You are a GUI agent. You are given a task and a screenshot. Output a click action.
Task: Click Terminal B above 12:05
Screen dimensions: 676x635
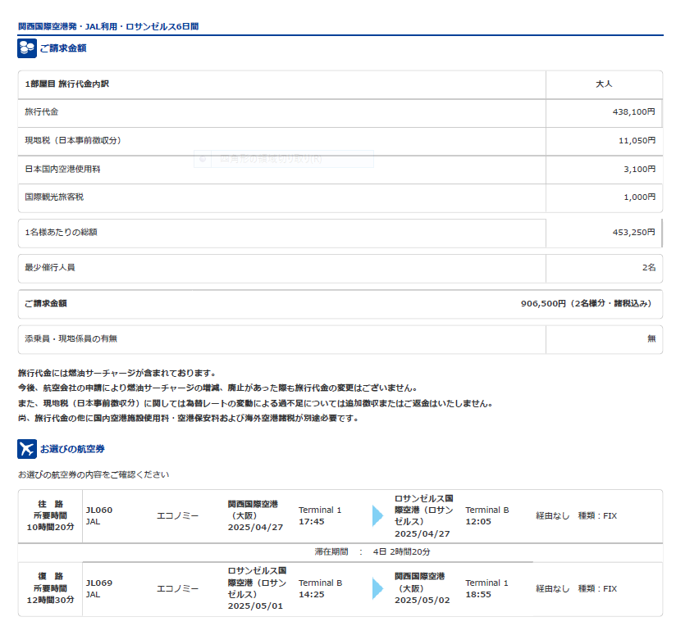[487, 510]
